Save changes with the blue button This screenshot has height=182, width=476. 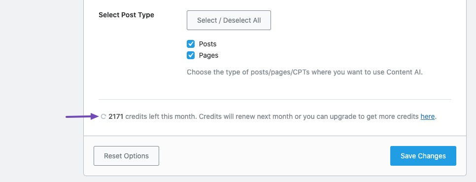click(x=423, y=156)
